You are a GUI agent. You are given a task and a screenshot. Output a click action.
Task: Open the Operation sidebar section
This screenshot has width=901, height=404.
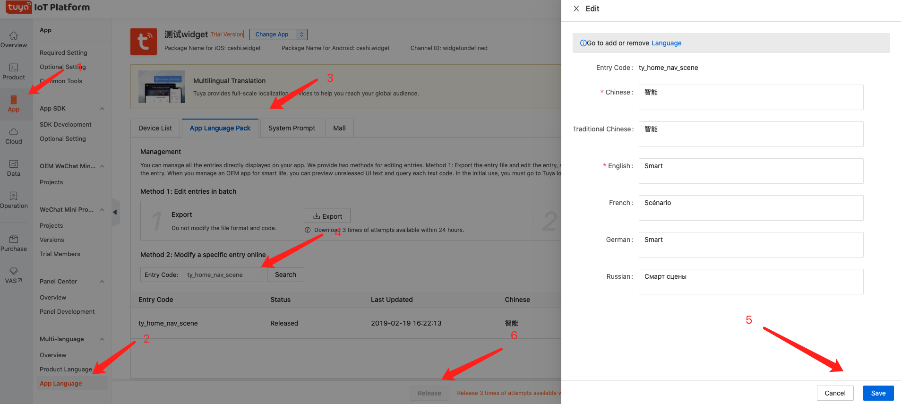tap(14, 200)
